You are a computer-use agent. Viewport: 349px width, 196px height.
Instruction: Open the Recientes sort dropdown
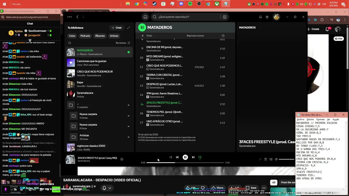pos(123,43)
